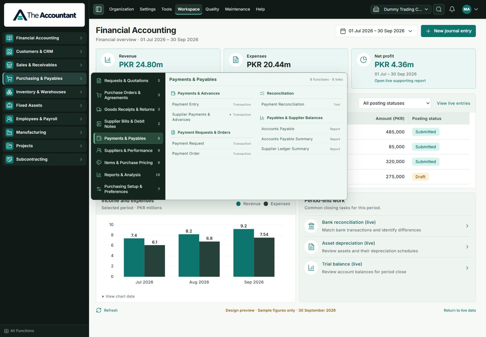Open Reports & Analysis submenu item
Image resolution: width=486 pixels, height=337 pixels.
pos(128,175)
